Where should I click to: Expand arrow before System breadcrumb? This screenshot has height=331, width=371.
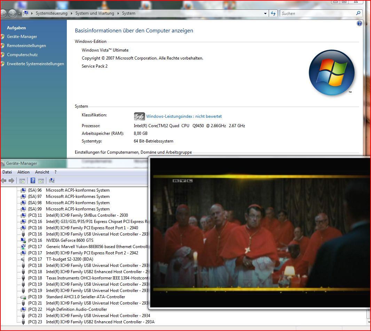coord(118,13)
